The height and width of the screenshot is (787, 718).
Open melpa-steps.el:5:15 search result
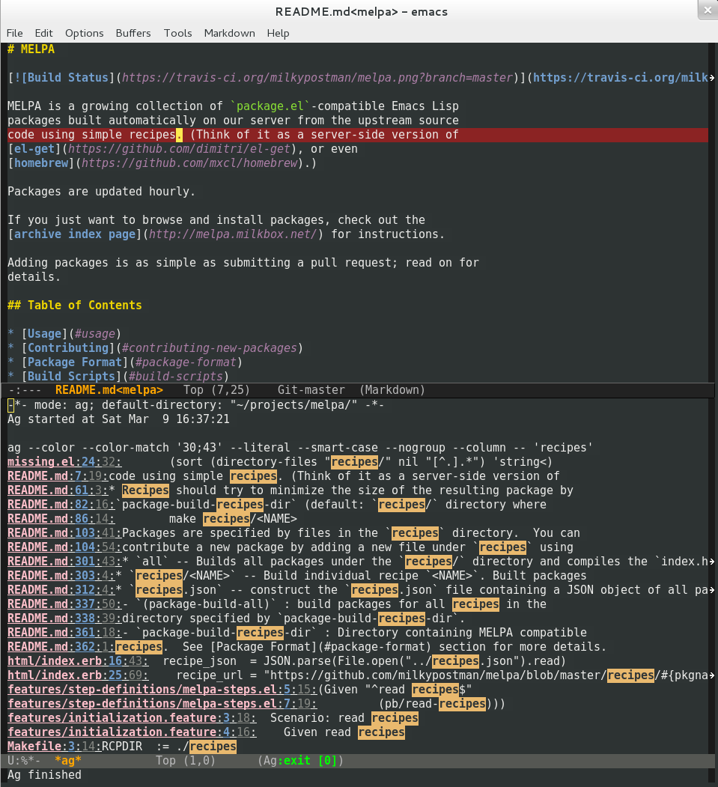click(x=162, y=689)
